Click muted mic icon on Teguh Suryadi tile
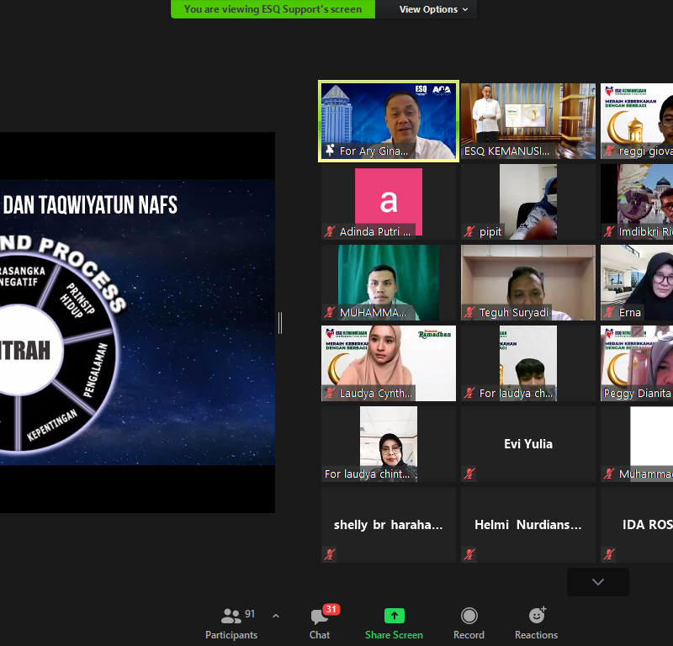 [x=469, y=313]
